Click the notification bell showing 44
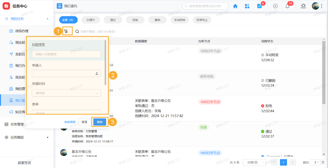Image resolution: width=328 pixels, height=168 pixels. point(287,6)
